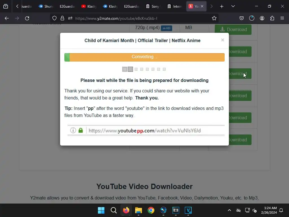Open the Save to Pocket icon
This screenshot has height=217, width=289.
pos(242,18)
